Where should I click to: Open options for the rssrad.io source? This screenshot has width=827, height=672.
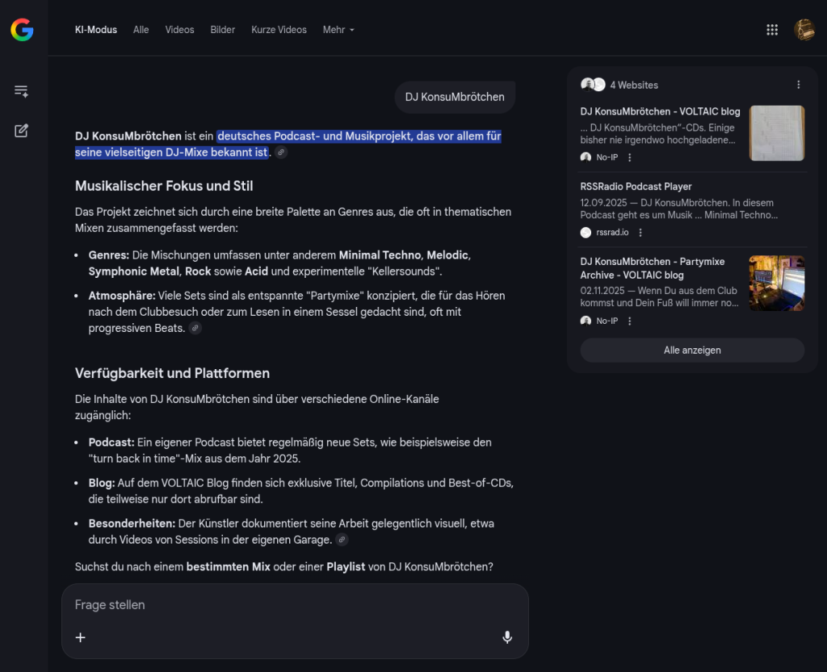(x=640, y=233)
